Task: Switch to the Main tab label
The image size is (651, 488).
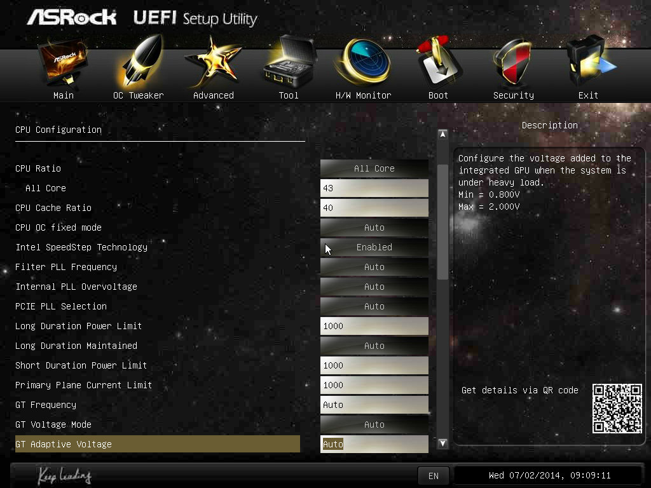Action: (x=64, y=95)
